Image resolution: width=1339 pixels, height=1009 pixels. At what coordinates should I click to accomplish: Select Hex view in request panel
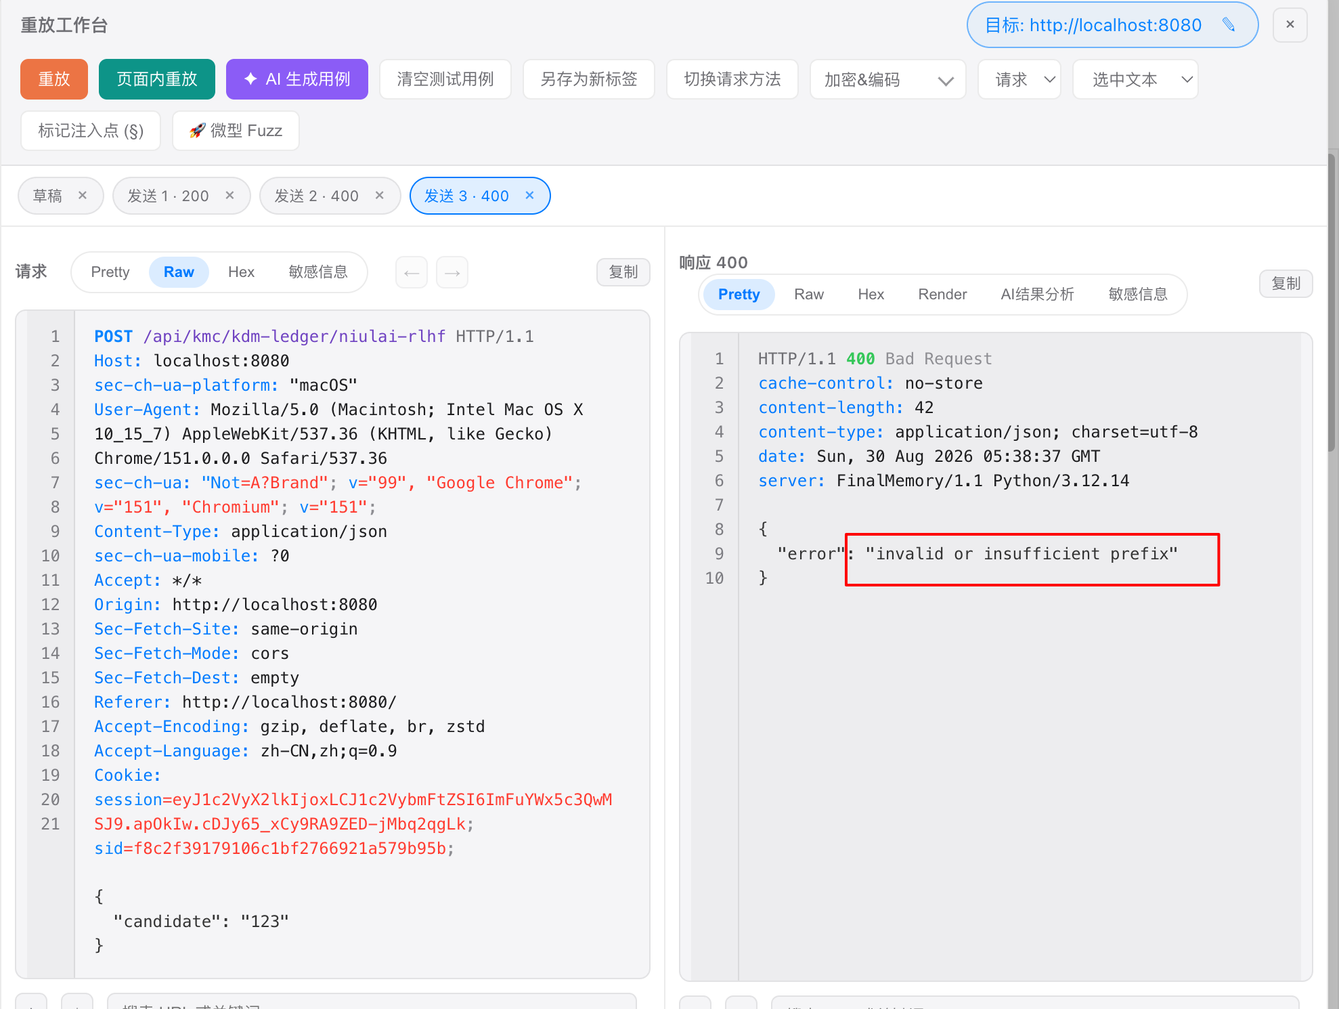(241, 272)
